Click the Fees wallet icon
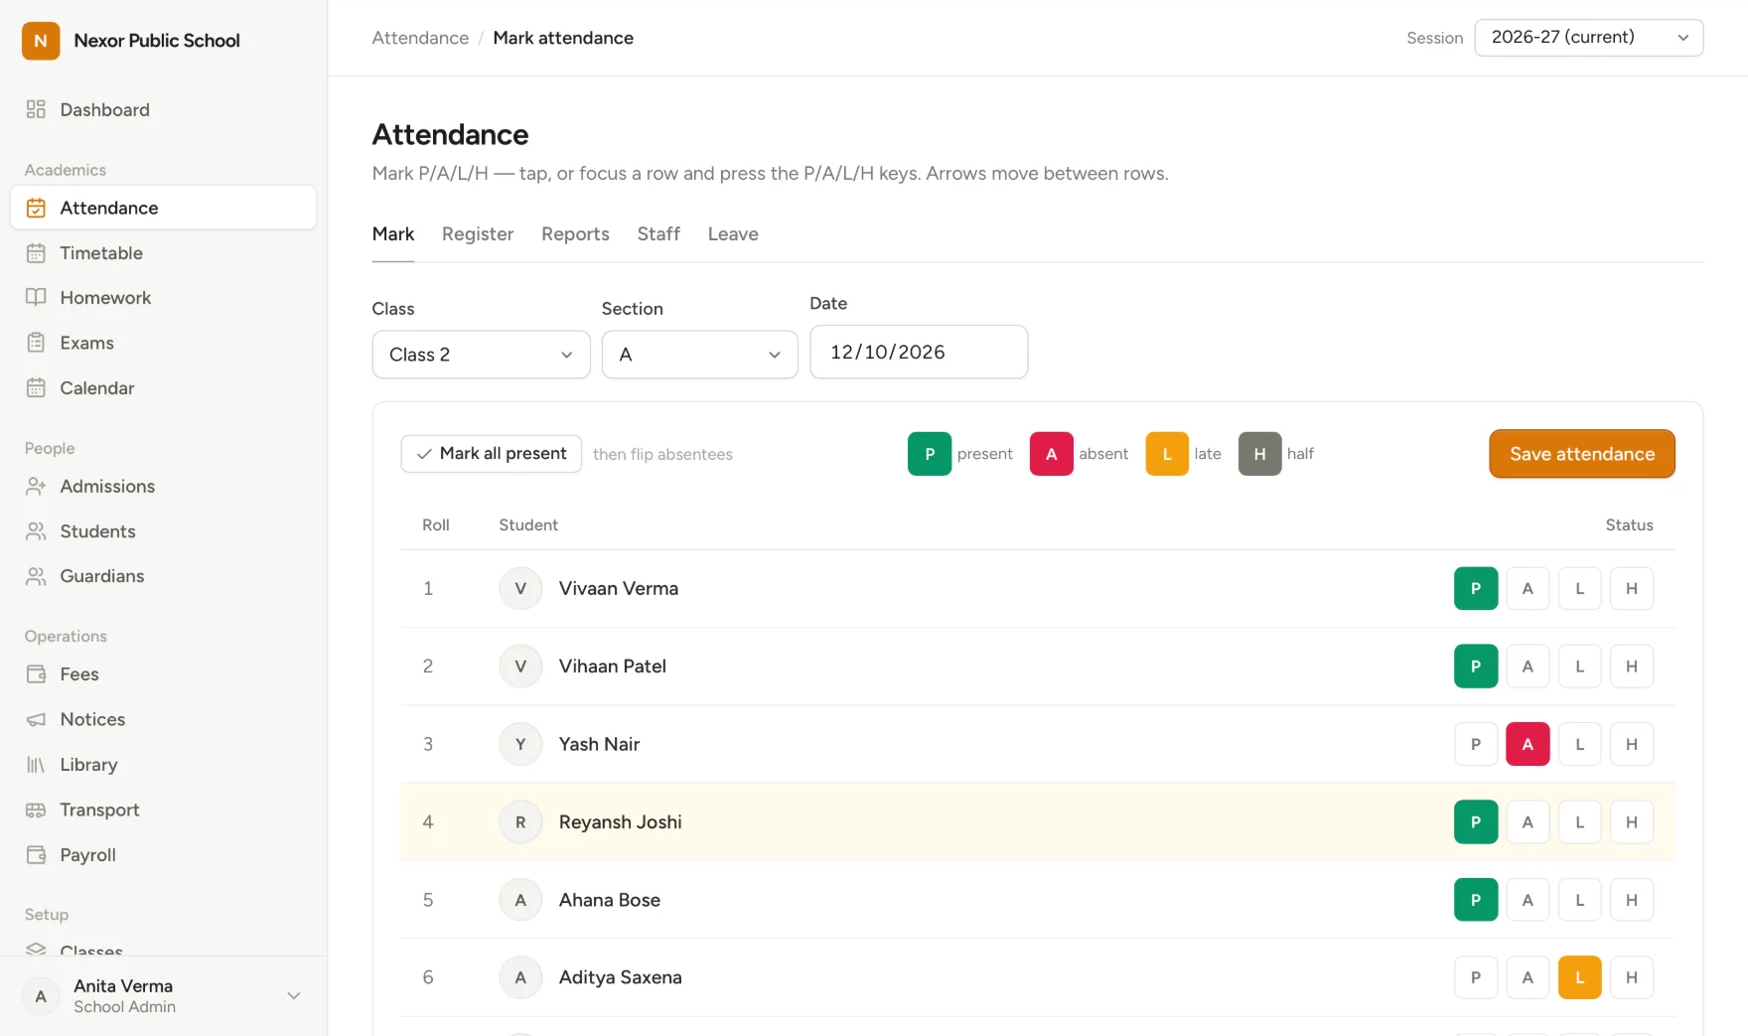1748x1036 pixels. pyautogui.click(x=36, y=674)
